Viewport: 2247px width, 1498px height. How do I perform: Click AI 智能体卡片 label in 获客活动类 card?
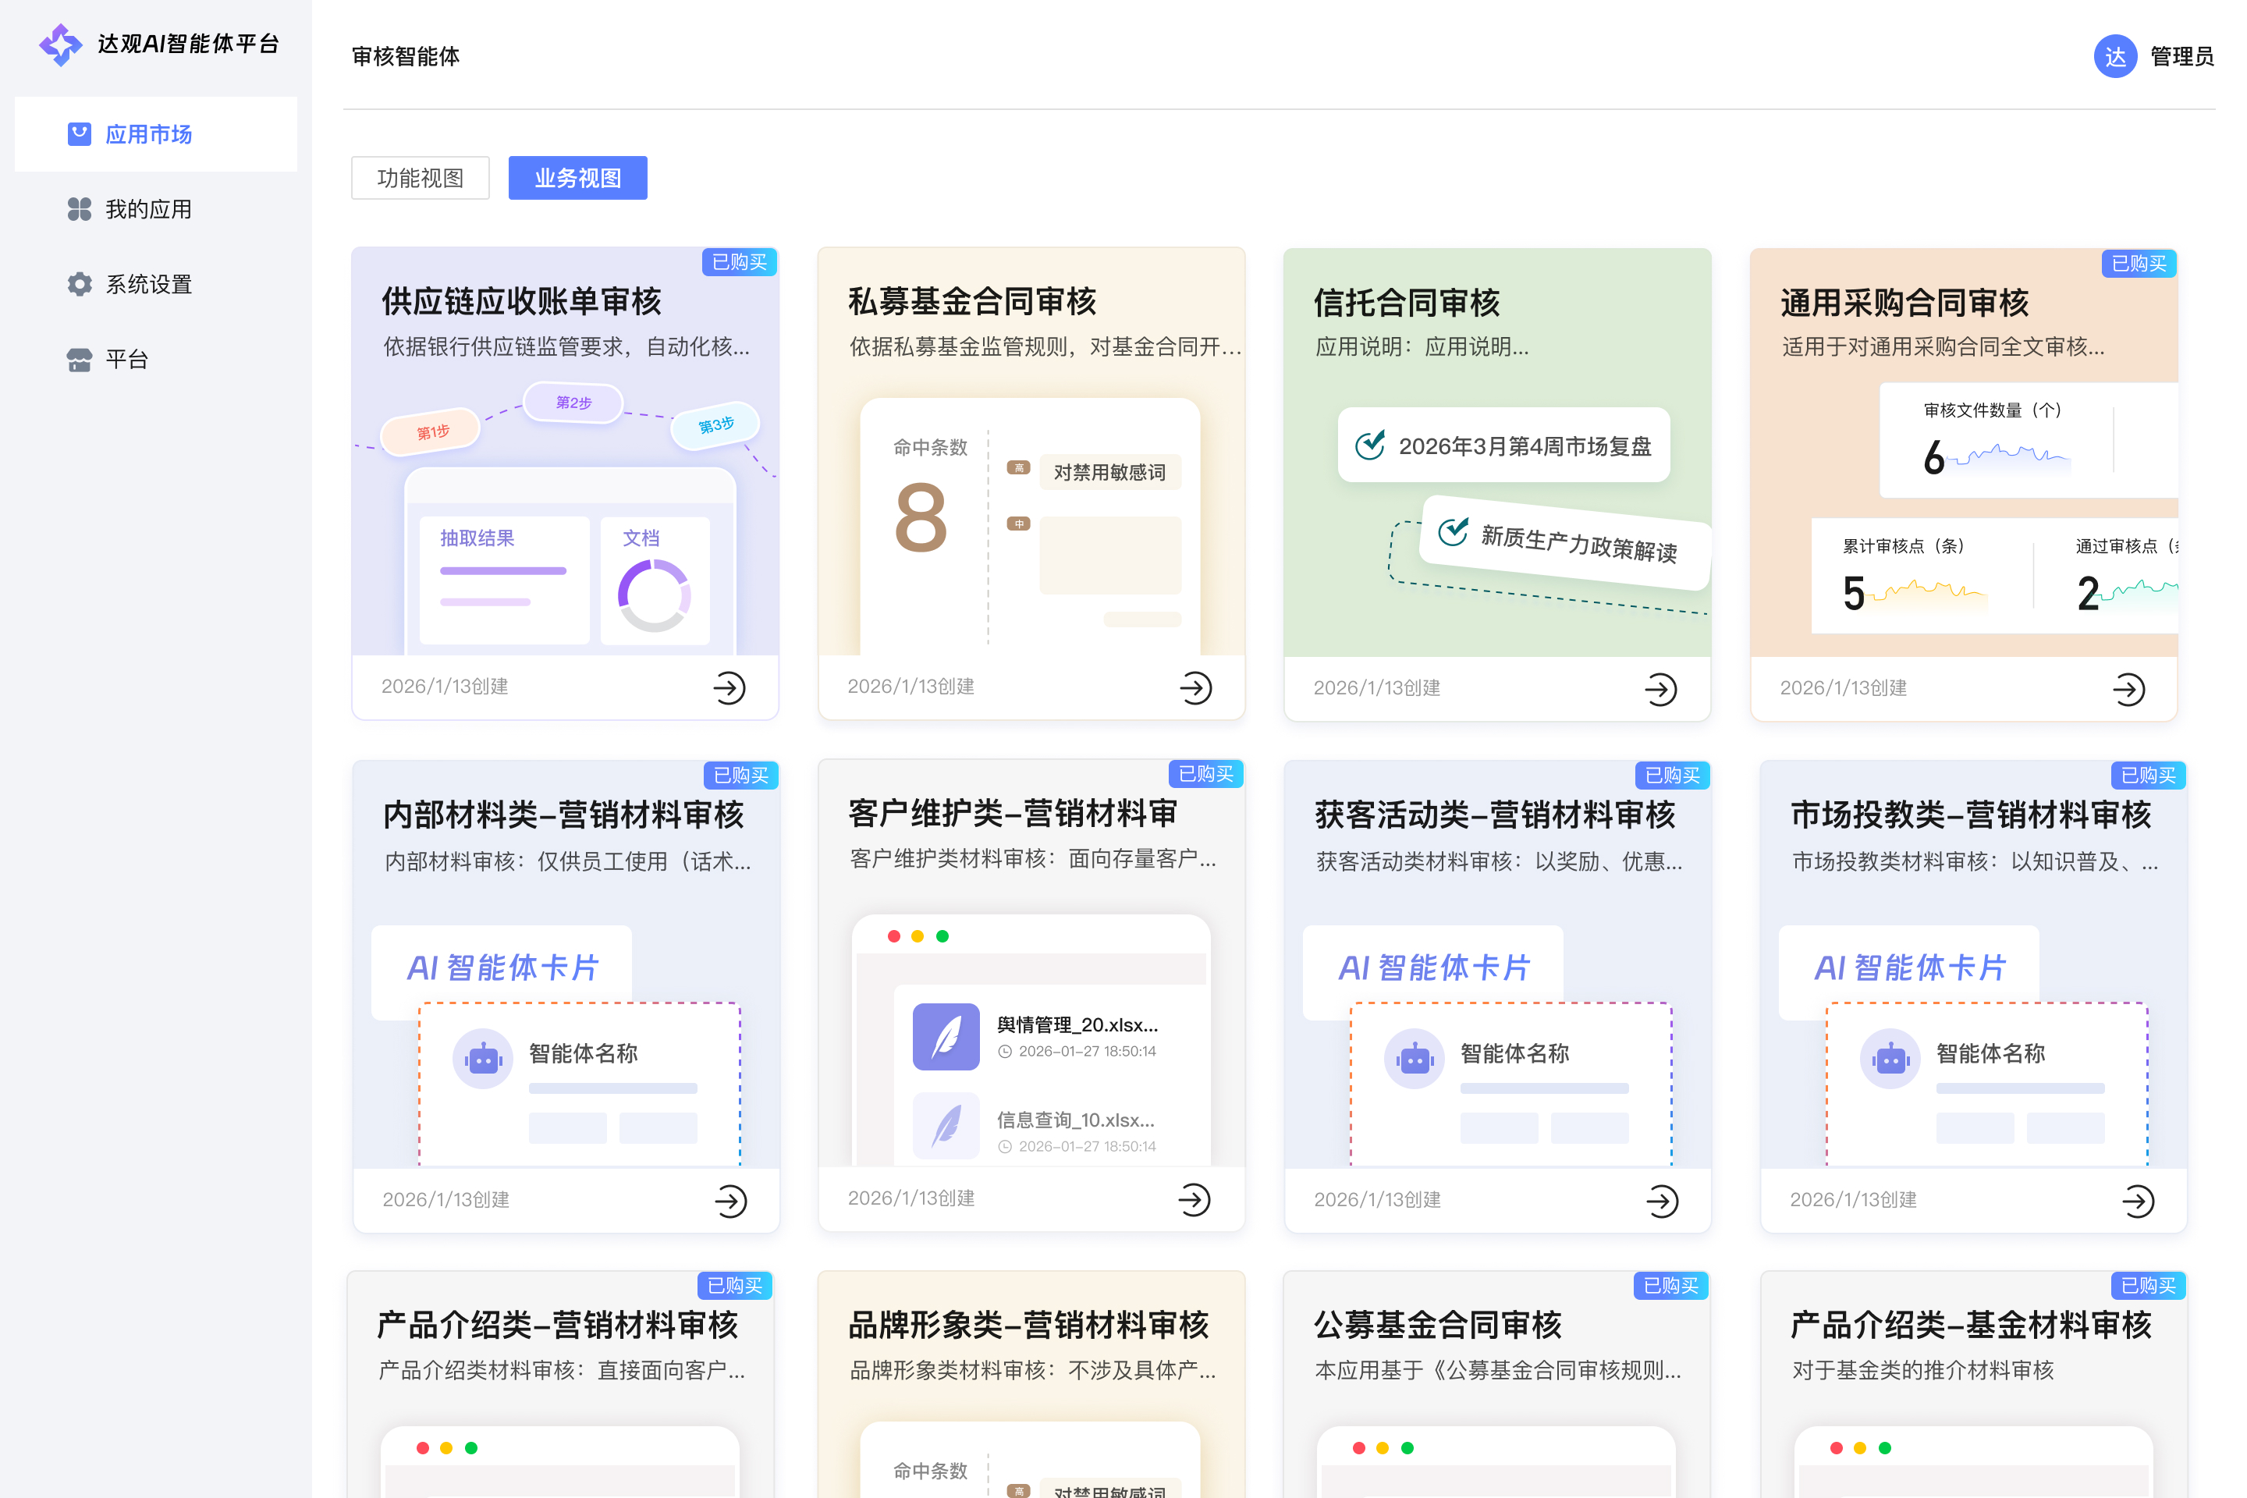[x=1434, y=967]
